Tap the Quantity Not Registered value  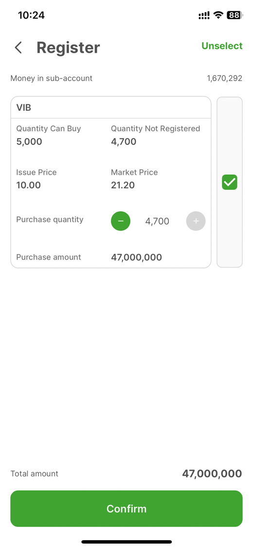tap(124, 142)
